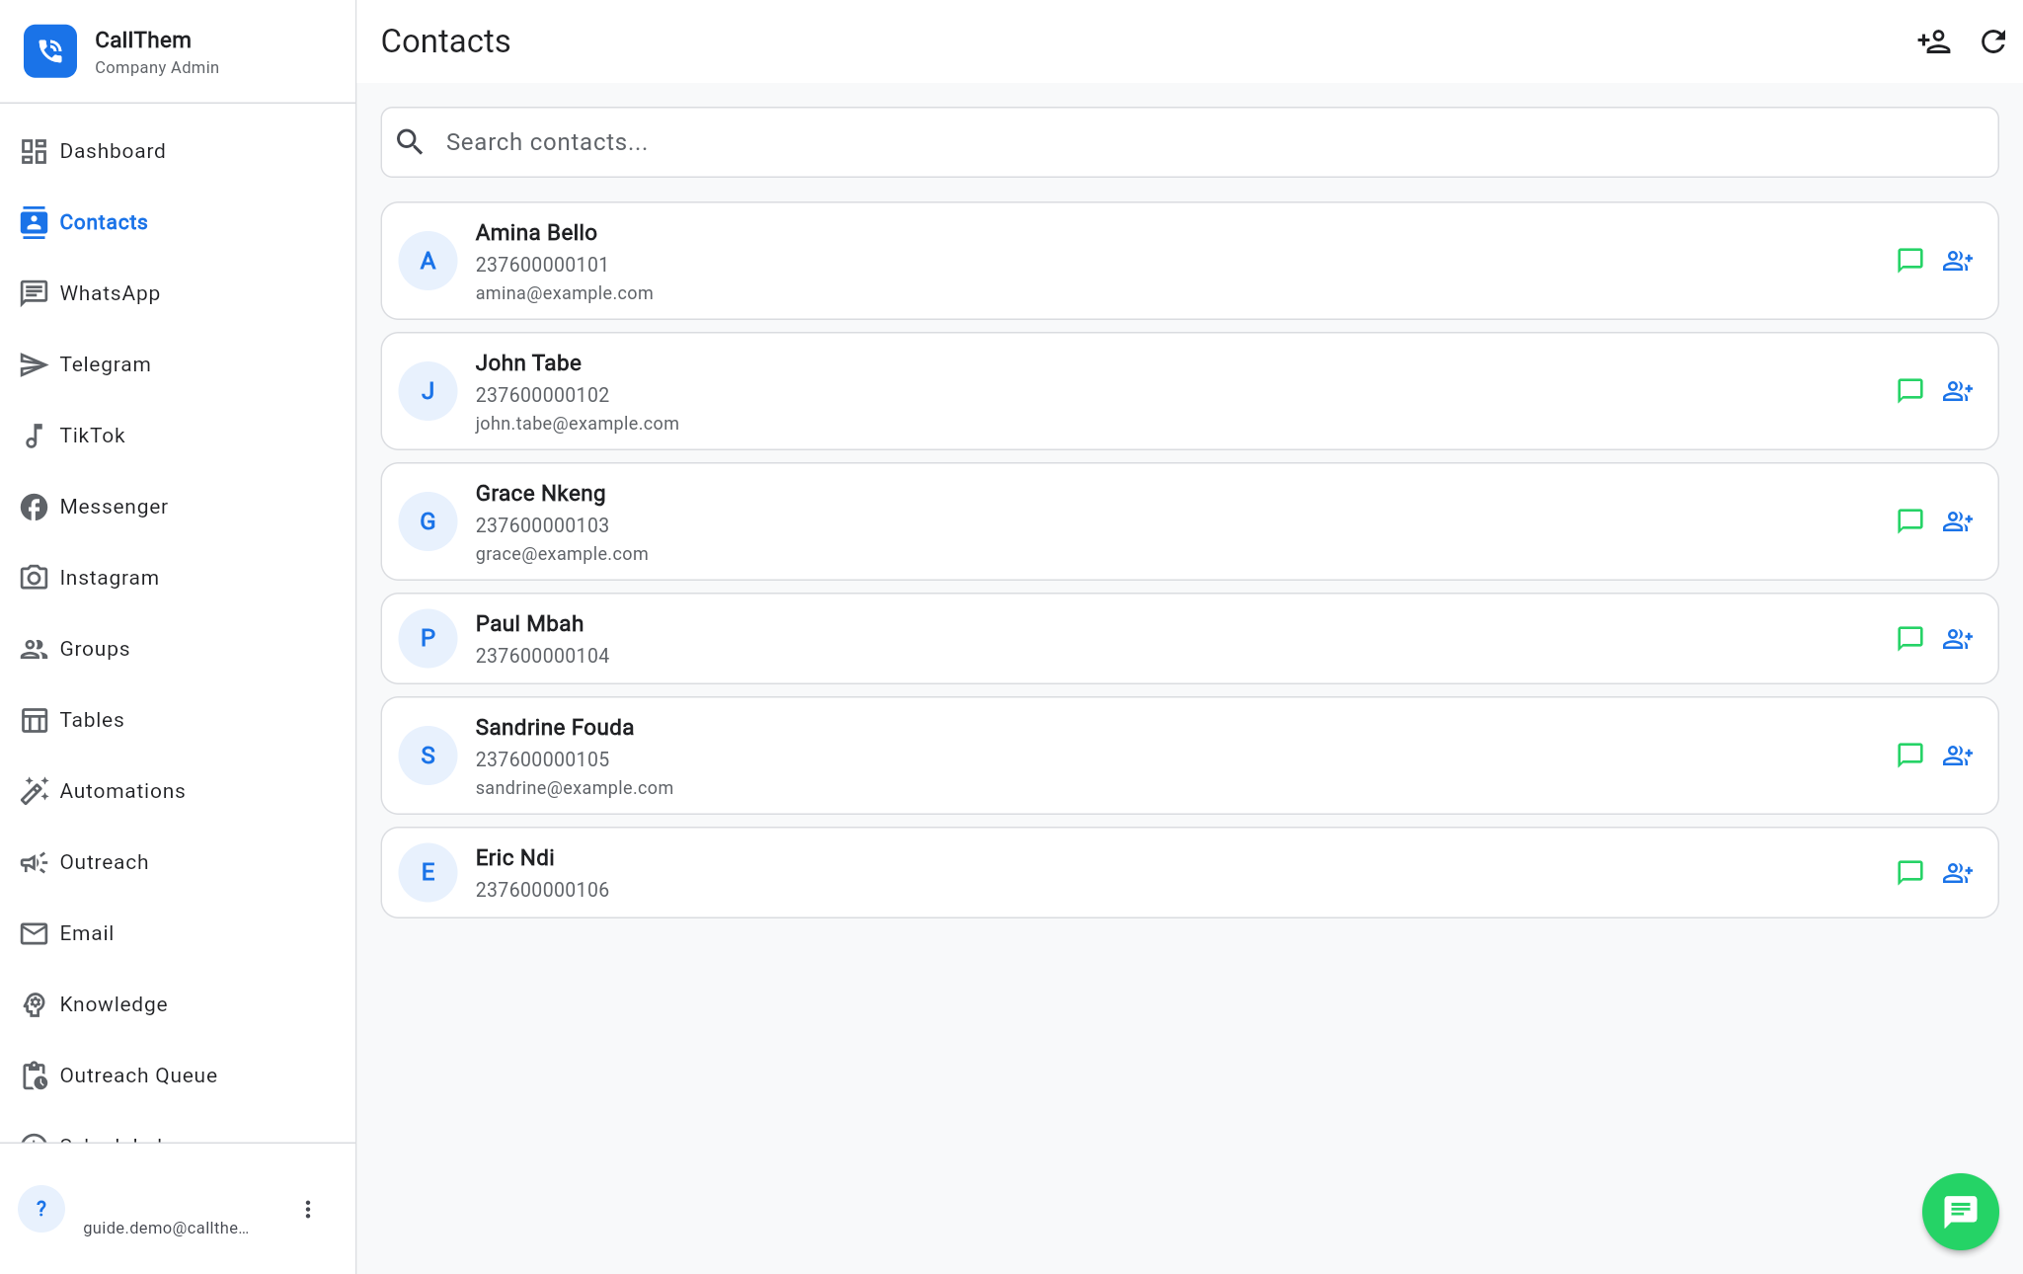The width and height of the screenshot is (2023, 1274).
Task: Select email john.tabe@example.com
Action: (x=577, y=424)
